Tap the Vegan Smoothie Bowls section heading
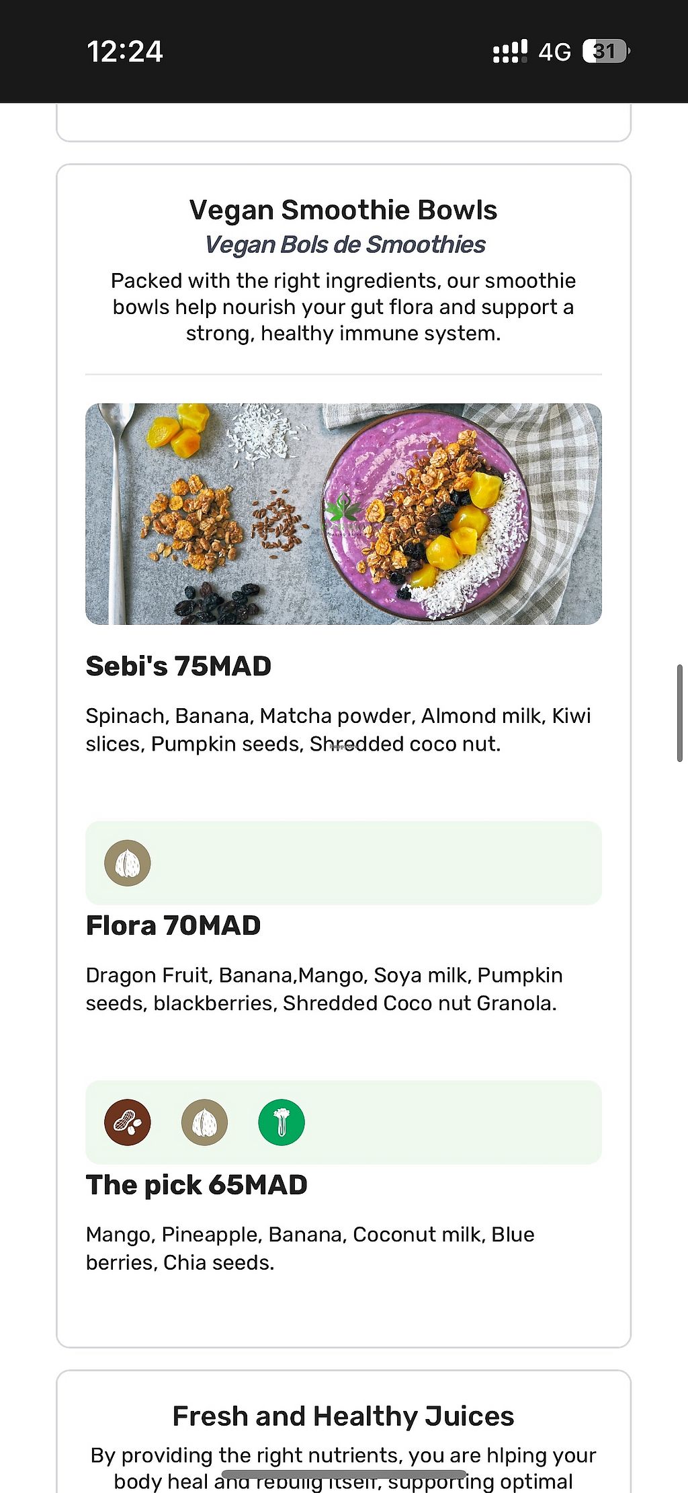This screenshot has height=1493, width=688. pos(343,210)
